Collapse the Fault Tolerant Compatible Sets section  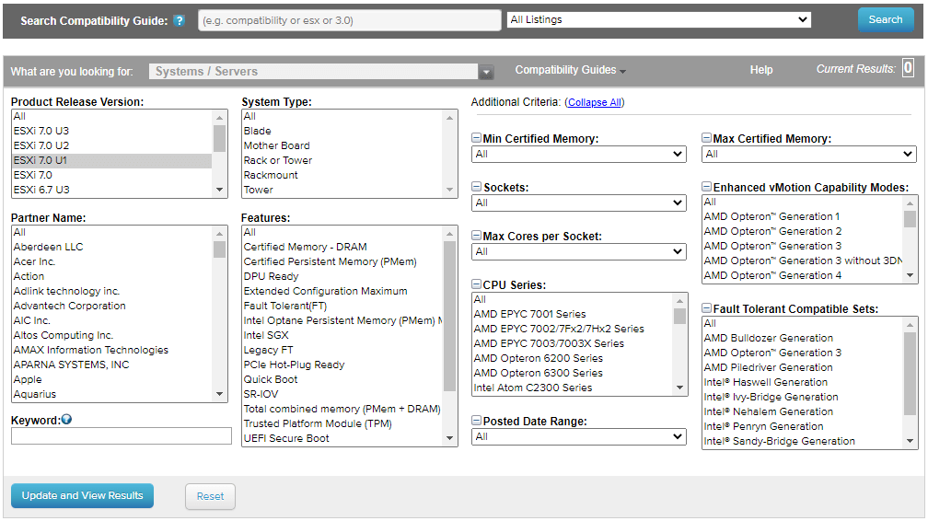(x=706, y=309)
